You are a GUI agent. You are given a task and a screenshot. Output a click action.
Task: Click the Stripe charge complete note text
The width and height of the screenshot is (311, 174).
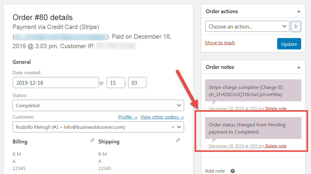[245, 91]
